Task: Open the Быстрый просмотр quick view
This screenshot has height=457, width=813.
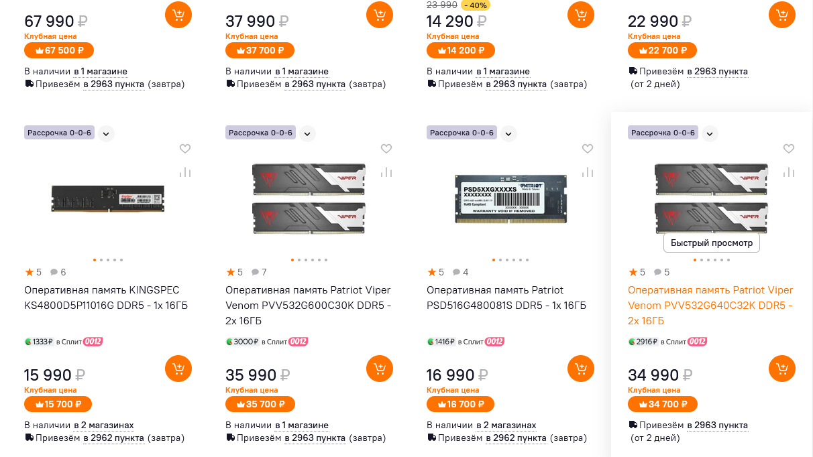Action: tap(711, 243)
